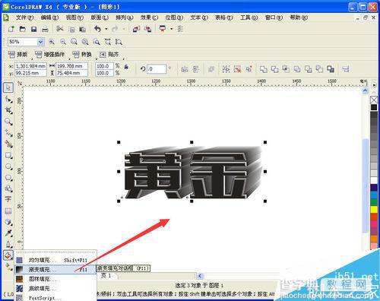Select the Text tool (字)

8,199
